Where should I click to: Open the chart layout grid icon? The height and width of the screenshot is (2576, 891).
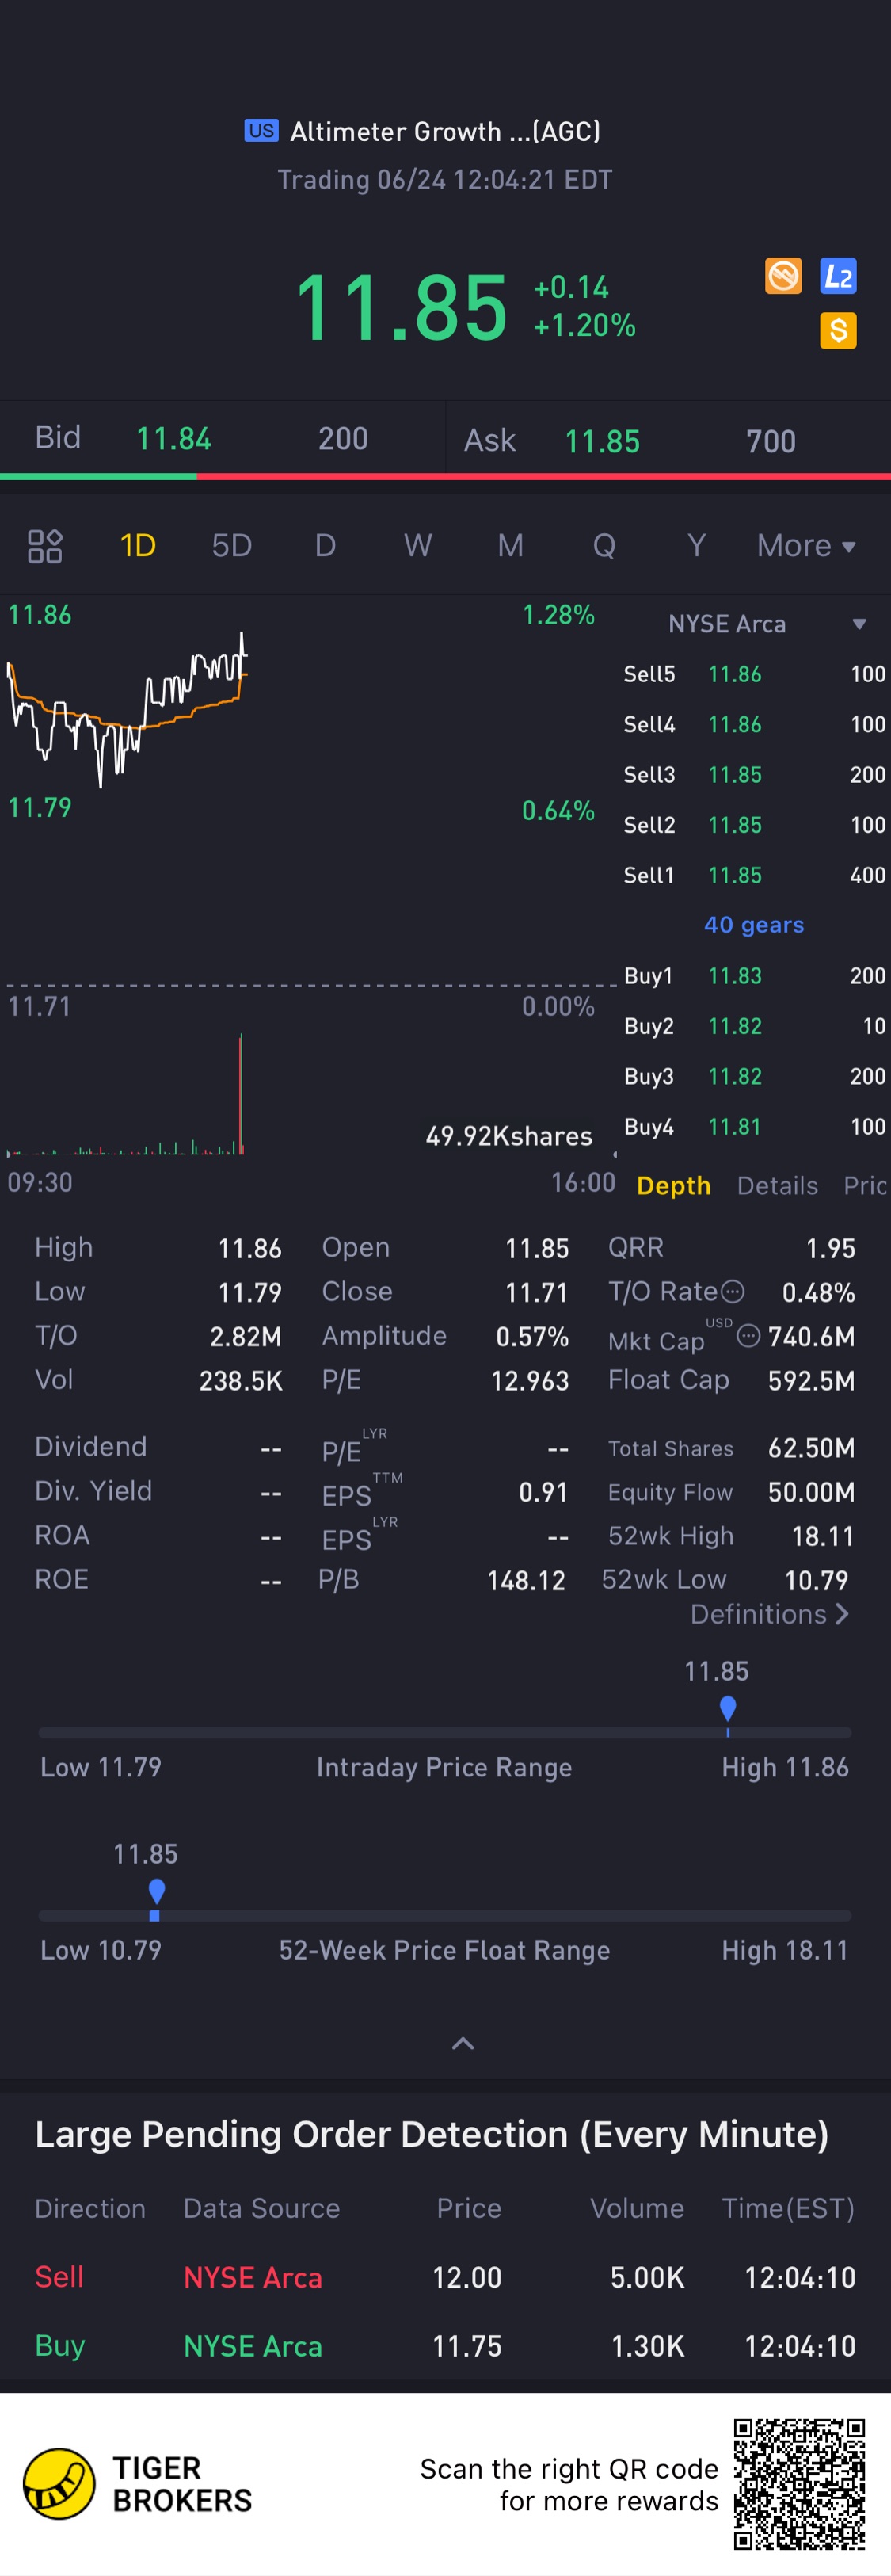click(45, 546)
